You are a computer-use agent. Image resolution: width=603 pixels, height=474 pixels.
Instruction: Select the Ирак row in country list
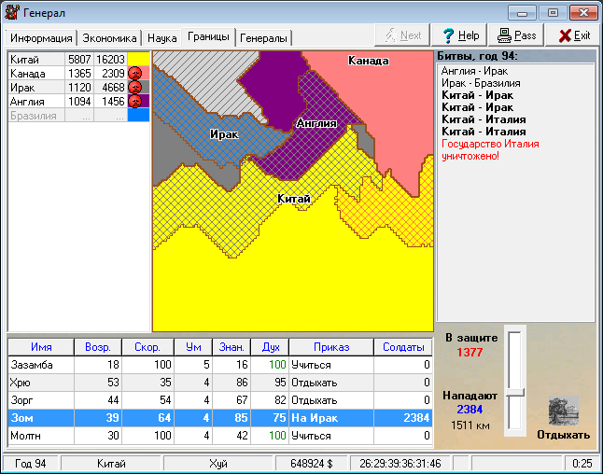point(78,88)
